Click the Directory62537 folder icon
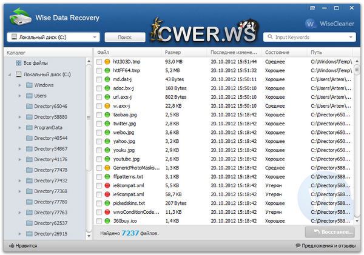Viewport: 364px width, 255px height. [x=29, y=223]
